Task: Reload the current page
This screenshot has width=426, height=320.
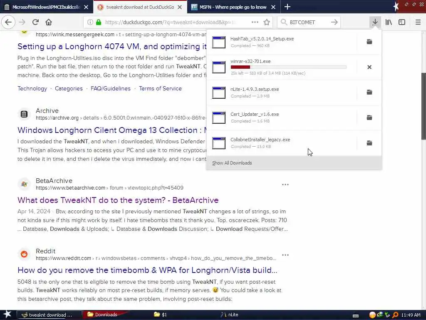Action: point(35,22)
